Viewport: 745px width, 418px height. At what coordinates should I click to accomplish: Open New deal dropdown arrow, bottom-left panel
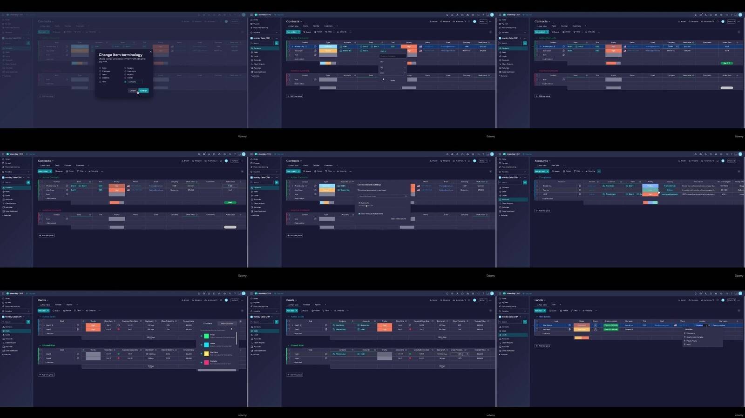(x=48, y=311)
